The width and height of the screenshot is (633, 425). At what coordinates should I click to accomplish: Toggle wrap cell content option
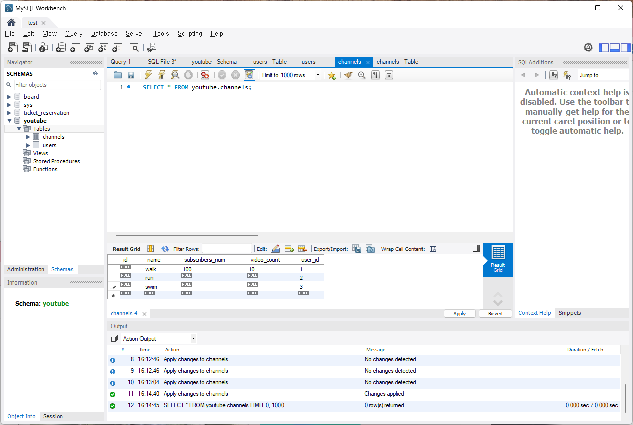433,249
